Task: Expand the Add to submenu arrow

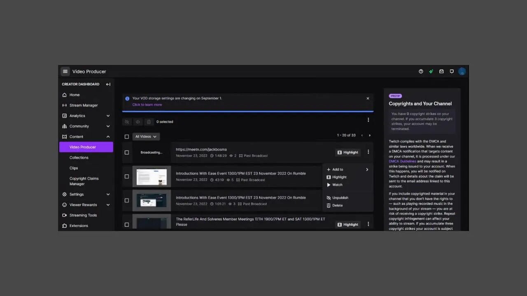Action: click(x=367, y=169)
